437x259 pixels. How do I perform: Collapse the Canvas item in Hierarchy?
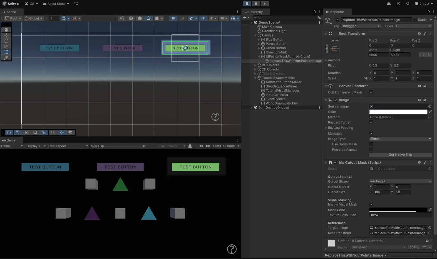click(x=255, y=35)
